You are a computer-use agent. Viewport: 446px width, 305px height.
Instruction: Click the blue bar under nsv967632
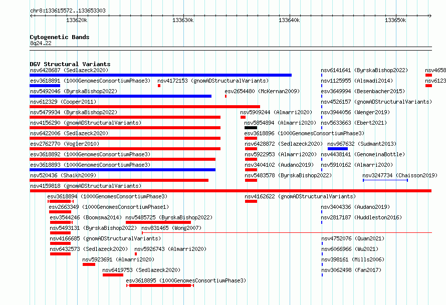tap(338, 149)
